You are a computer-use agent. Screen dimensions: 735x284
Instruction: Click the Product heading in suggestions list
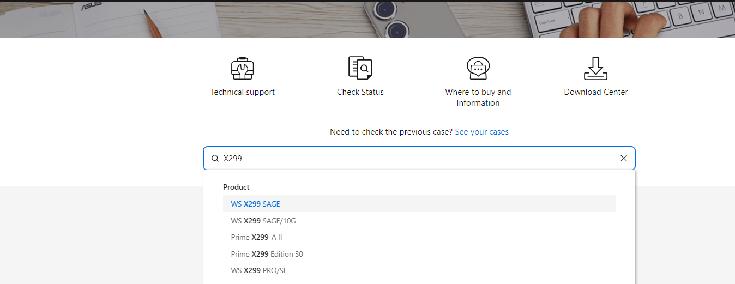click(x=236, y=187)
